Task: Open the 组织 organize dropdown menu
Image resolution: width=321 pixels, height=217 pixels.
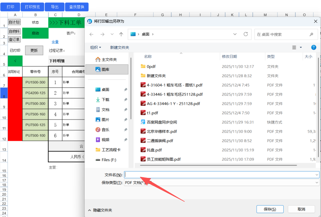Action: tap(96, 47)
